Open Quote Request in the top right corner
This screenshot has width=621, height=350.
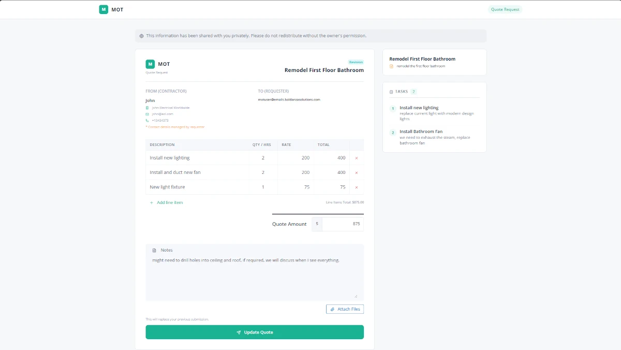(505, 9)
